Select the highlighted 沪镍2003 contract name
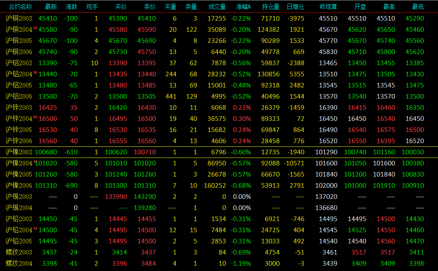438x271 pixels. pos(19,152)
